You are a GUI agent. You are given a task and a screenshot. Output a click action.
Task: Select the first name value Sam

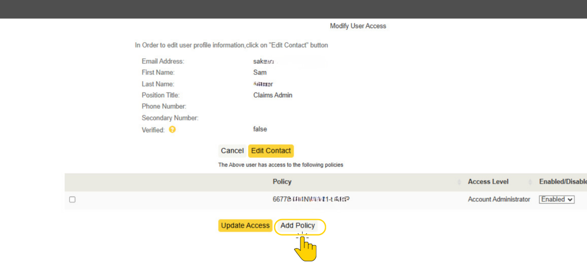260,73
